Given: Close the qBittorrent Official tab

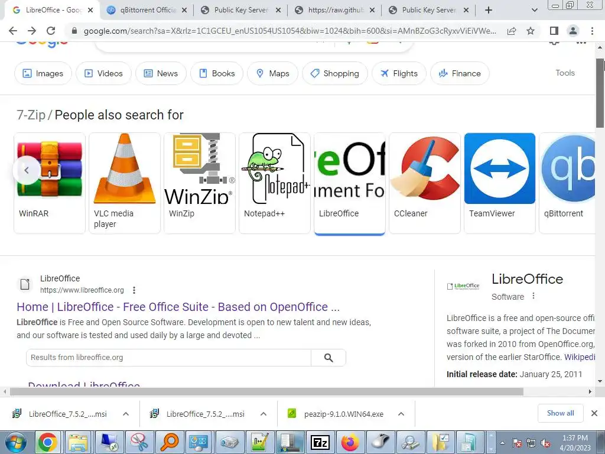Looking at the screenshot, I should (x=184, y=11).
